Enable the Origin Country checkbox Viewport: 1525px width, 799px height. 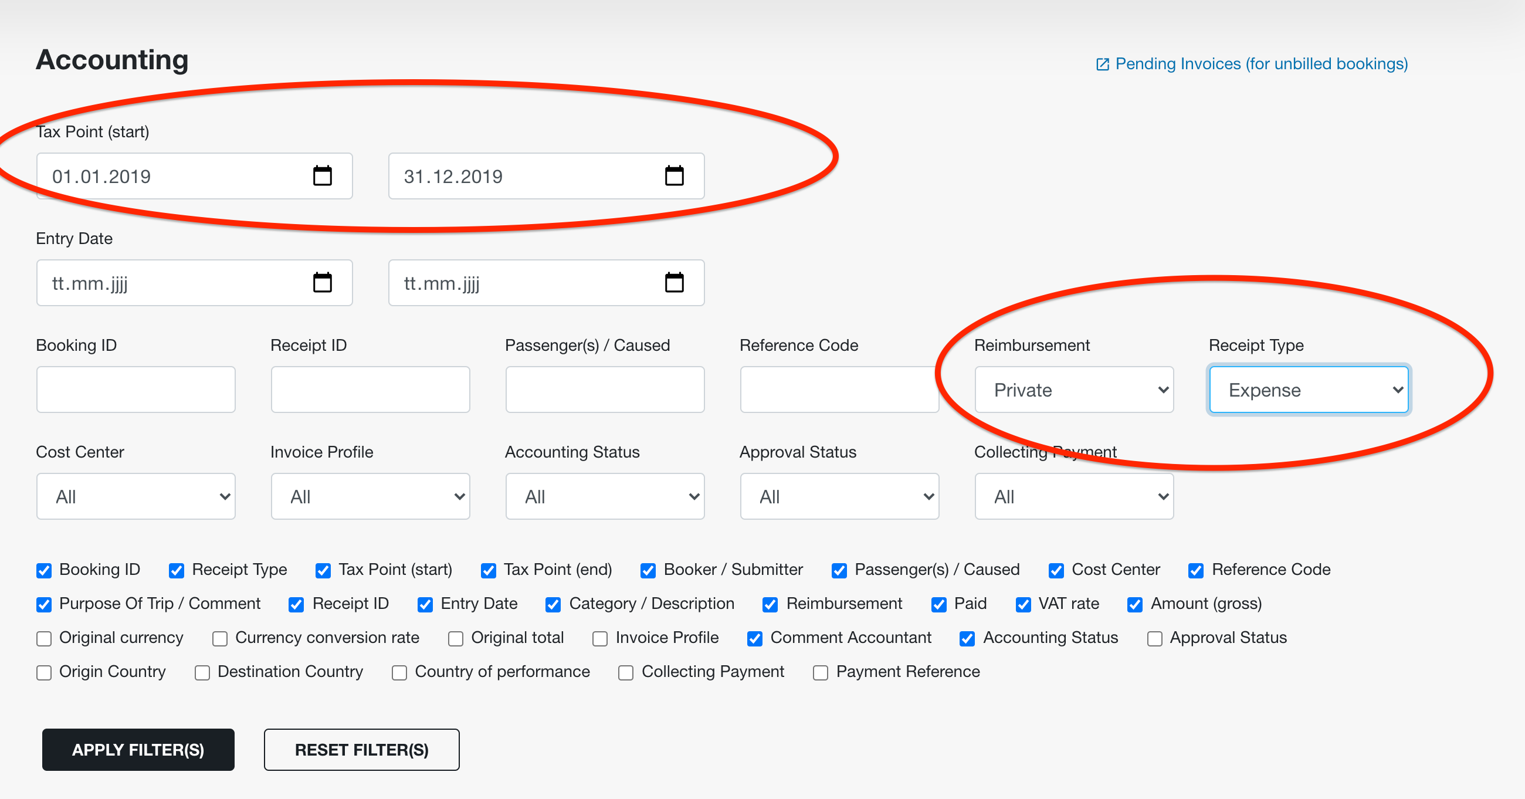tap(44, 673)
